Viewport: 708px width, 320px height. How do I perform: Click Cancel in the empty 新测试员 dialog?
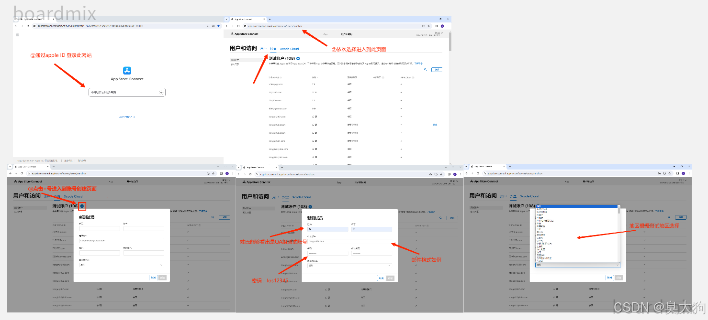[x=153, y=277]
